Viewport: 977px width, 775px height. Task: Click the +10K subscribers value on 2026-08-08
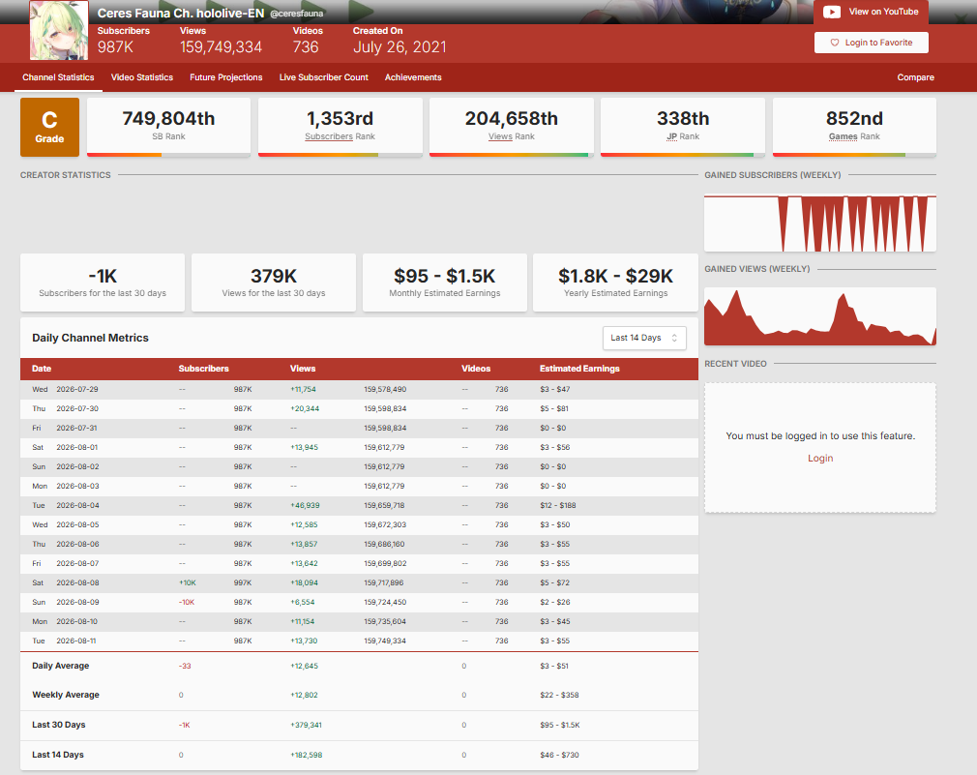tap(188, 582)
